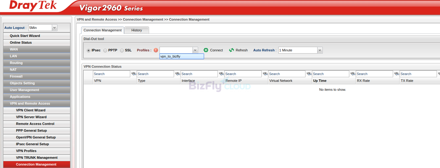Screen dimensions: 440x168
Task: Click the green Connect icon
Action: 206,50
